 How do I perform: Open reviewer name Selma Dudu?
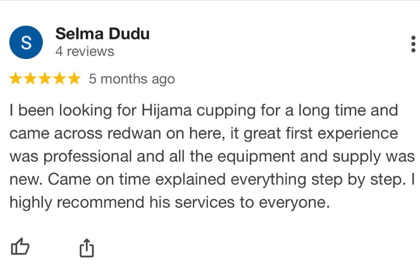coord(102,34)
